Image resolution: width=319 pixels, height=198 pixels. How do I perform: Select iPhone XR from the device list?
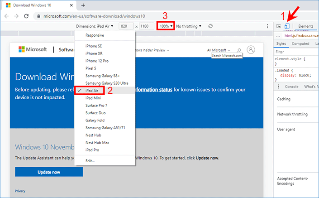point(105,53)
